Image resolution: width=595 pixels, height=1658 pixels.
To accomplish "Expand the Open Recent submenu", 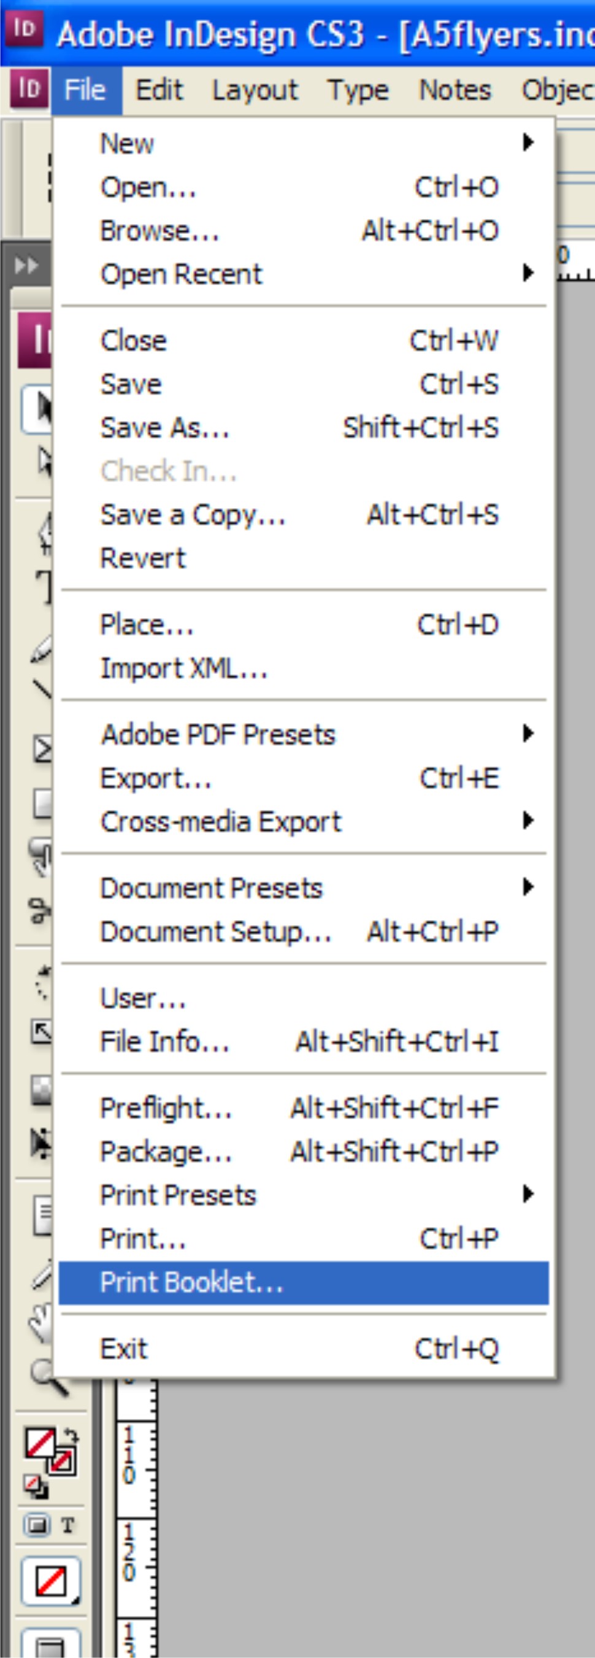I will [528, 274].
